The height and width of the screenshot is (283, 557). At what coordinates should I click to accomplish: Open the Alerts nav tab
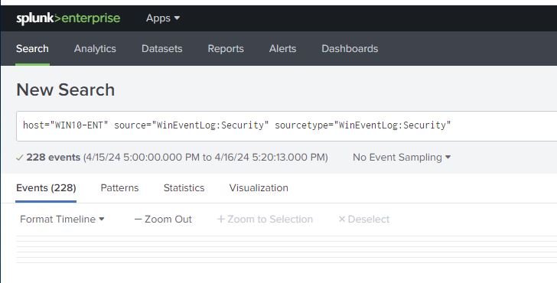(282, 49)
